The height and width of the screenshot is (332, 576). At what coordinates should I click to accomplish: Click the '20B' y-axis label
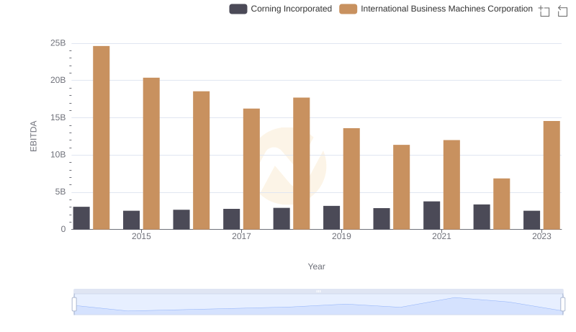click(58, 80)
